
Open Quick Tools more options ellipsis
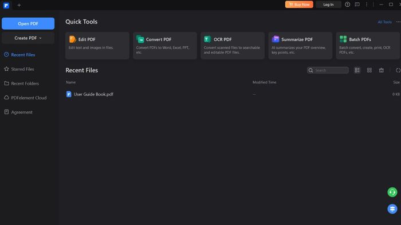pos(398,22)
